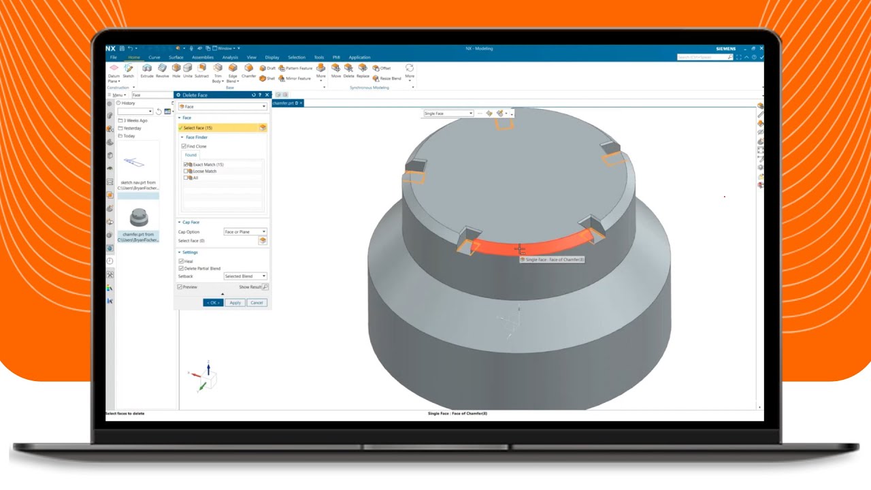
Task: Open help for Delete Face dialog
Action: pos(260,95)
